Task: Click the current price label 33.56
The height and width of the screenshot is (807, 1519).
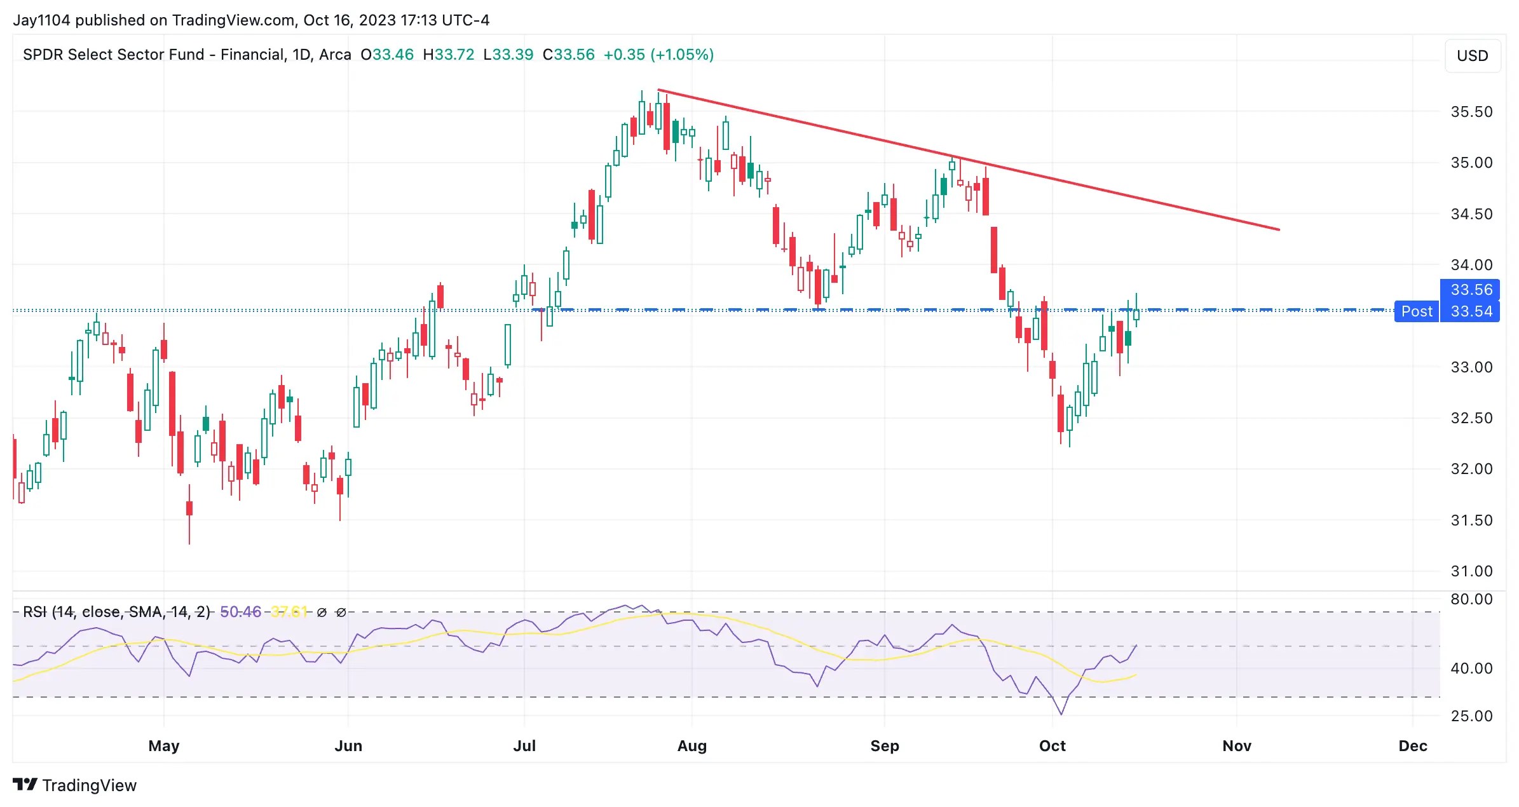Action: point(1470,290)
